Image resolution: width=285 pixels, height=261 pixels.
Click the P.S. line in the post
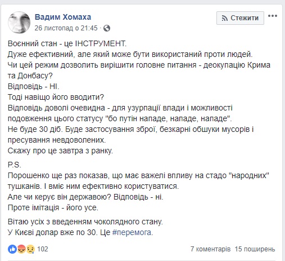pyautogui.click(x=15, y=165)
